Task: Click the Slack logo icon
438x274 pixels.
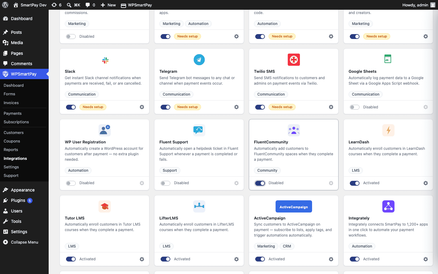Action: coord(105,60)
